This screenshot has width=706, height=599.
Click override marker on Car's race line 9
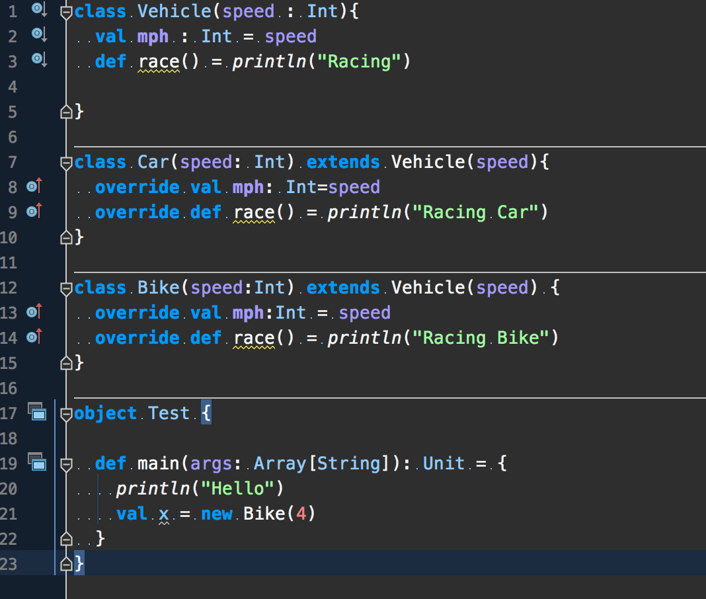[34, 212]
